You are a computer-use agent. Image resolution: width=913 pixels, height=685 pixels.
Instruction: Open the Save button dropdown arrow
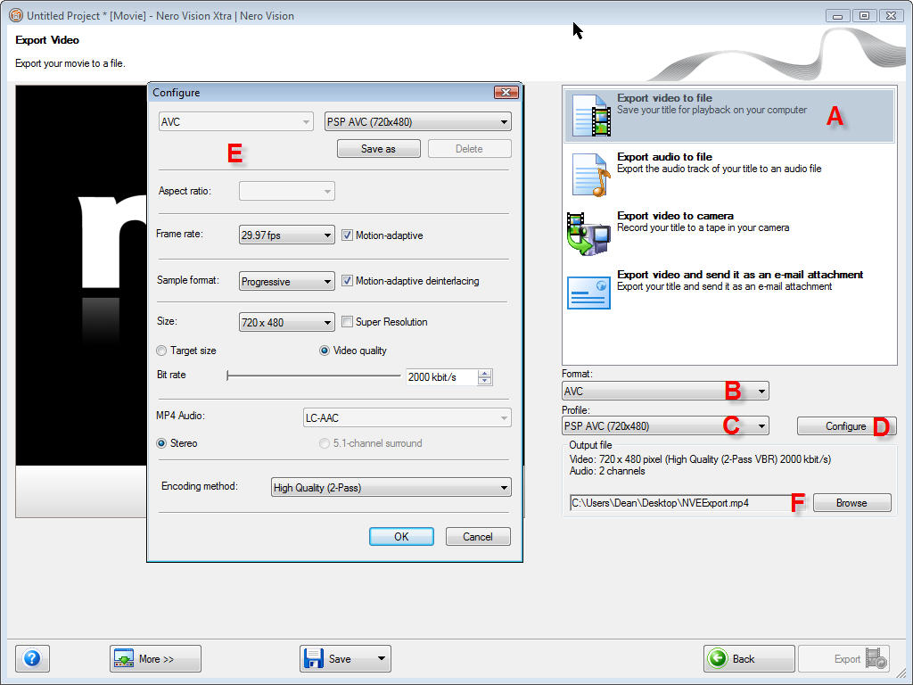click(x=382, y=659)
